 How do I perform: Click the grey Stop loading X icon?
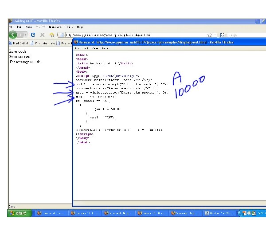[x=42, y=35]
